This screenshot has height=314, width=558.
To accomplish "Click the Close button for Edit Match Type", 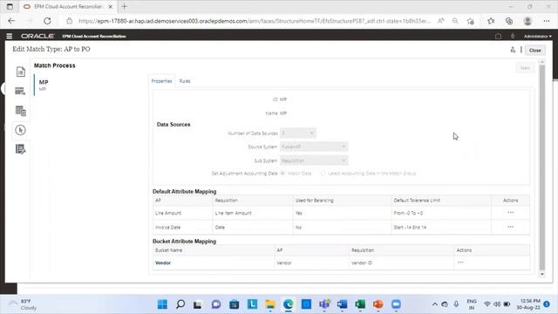I will 534,51.
